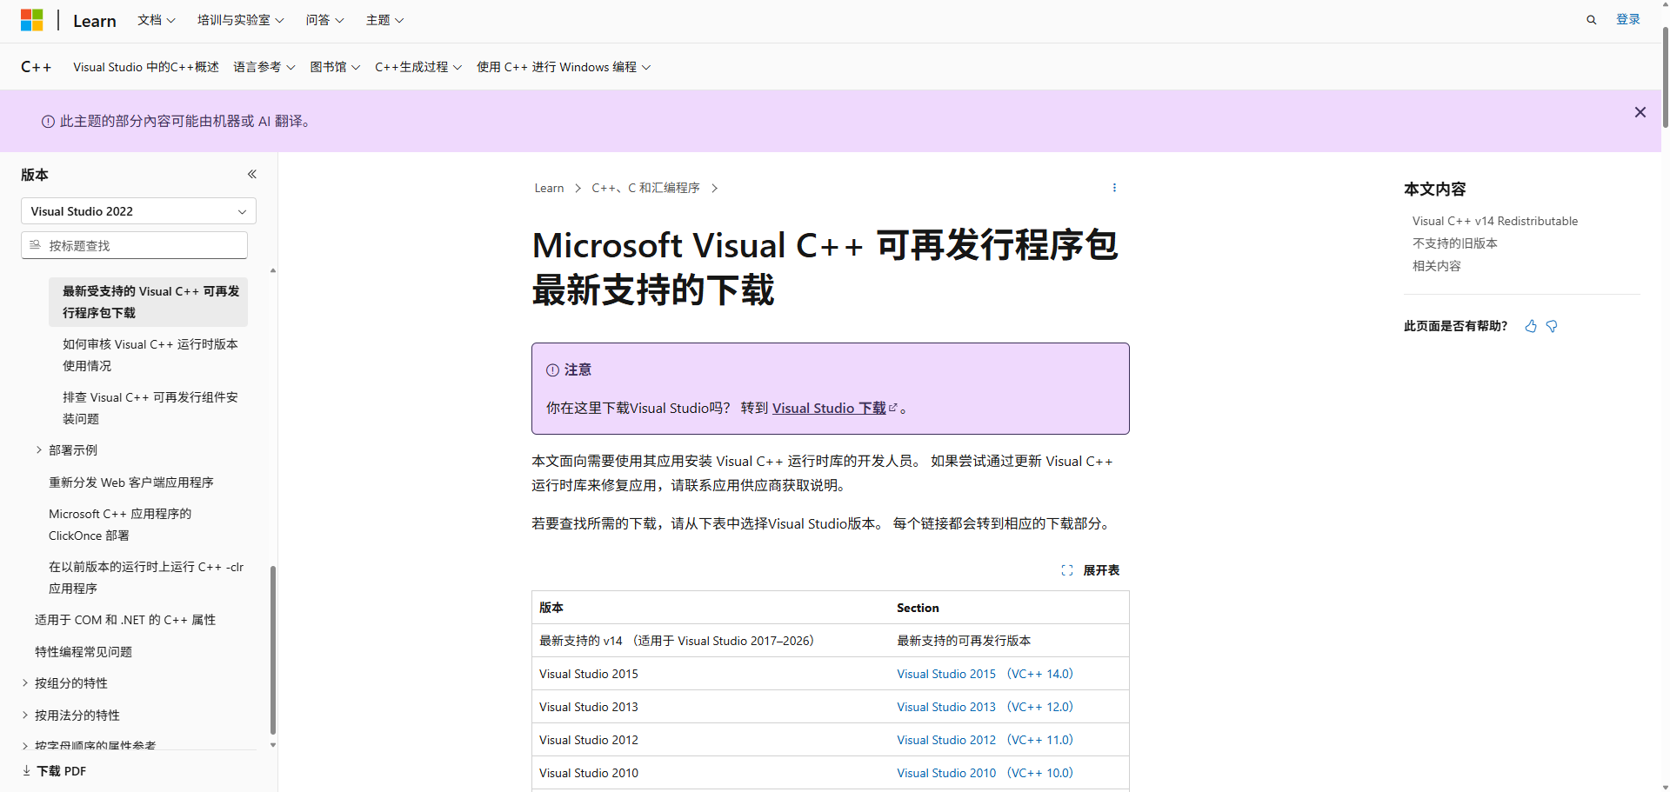Open 在以前版本的运行时上运行 C++ -clr 应用程序
The height and width of the screenshot is (792, 1670).
coord(146,577)
